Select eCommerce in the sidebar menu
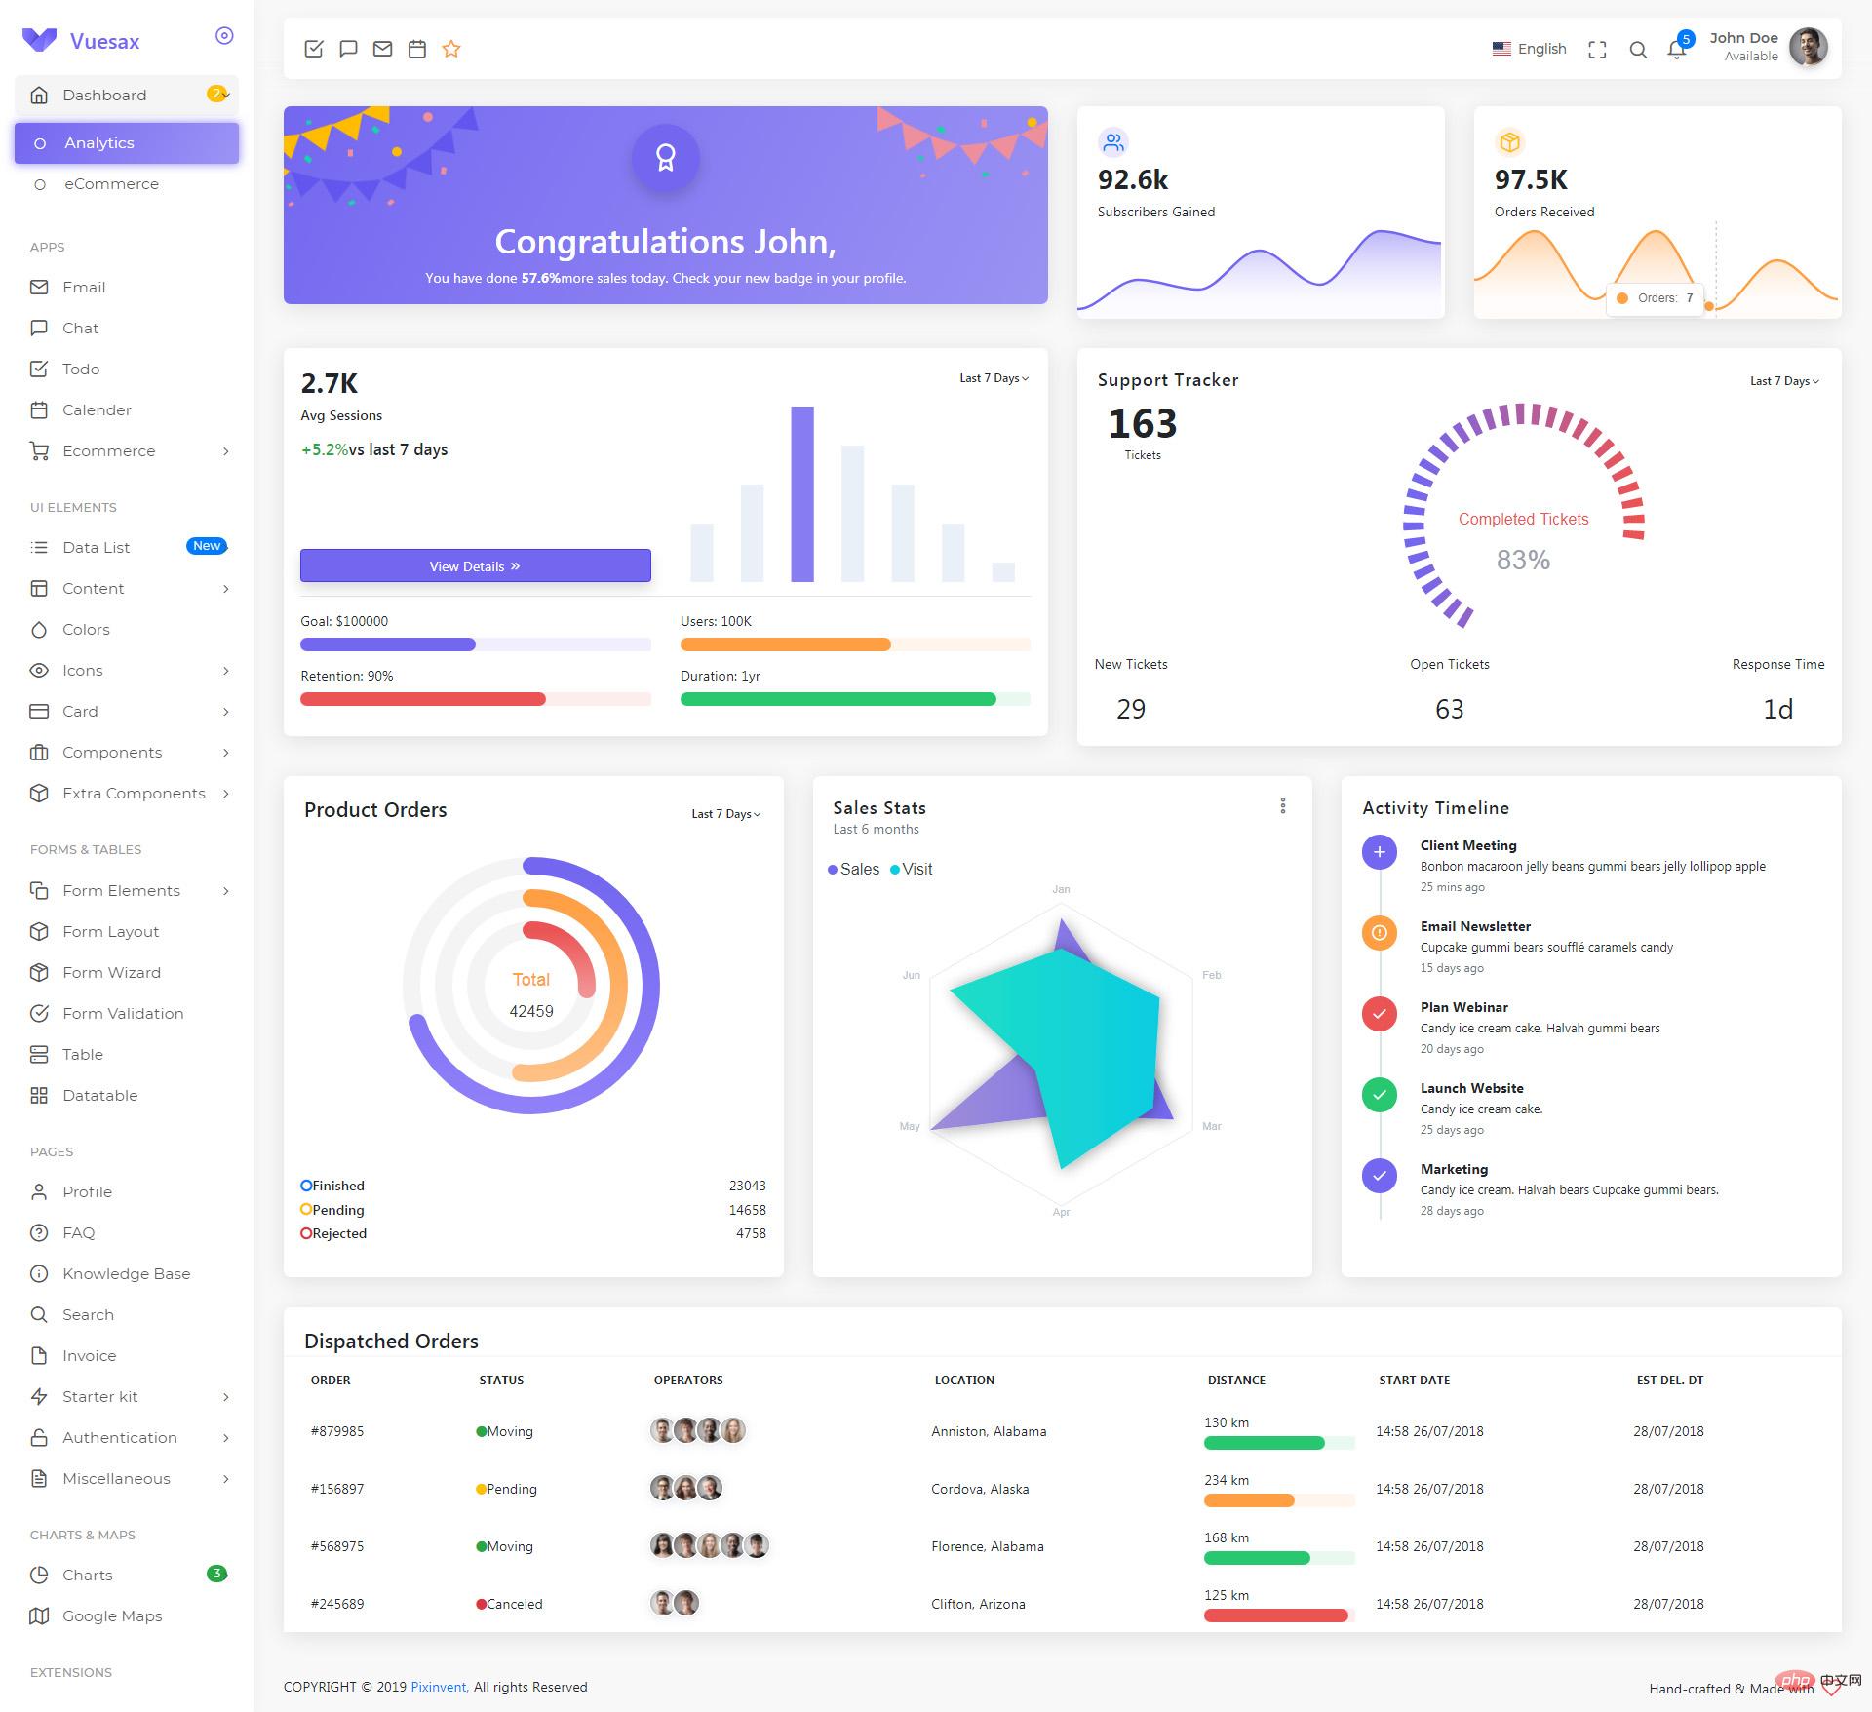 click(111, 184)
